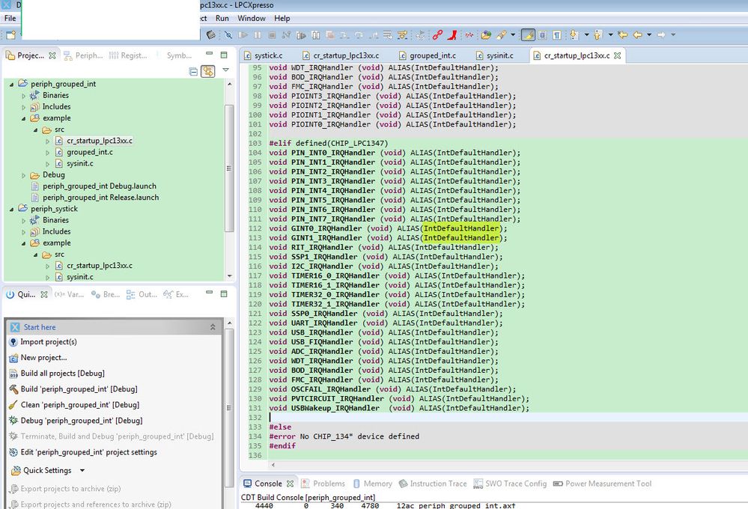The width and height of the screenshot is (748, 509).
Task: Click Build 'periph_grouped_int' [Debug]
Action: click(x=79, y=388)
